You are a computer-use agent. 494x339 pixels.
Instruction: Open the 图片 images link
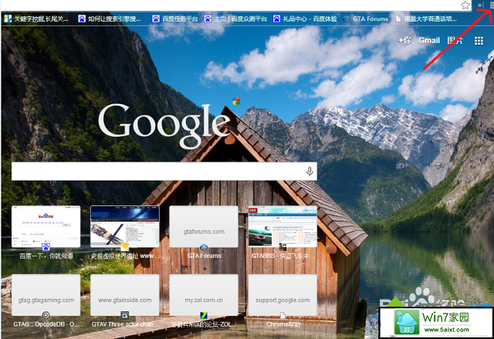coord(455,40)
